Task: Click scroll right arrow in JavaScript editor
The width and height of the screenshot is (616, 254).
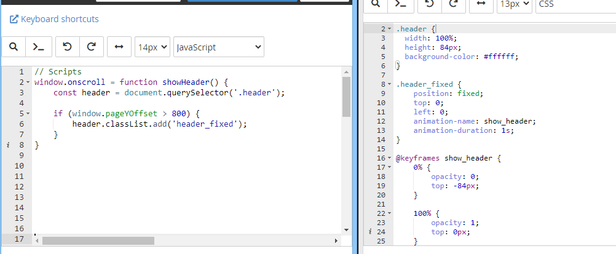Action: click(x=336, y=240)
